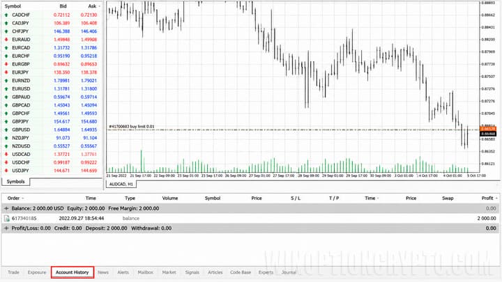
Task: Open the Articles tab
Action: pos(215,272)
